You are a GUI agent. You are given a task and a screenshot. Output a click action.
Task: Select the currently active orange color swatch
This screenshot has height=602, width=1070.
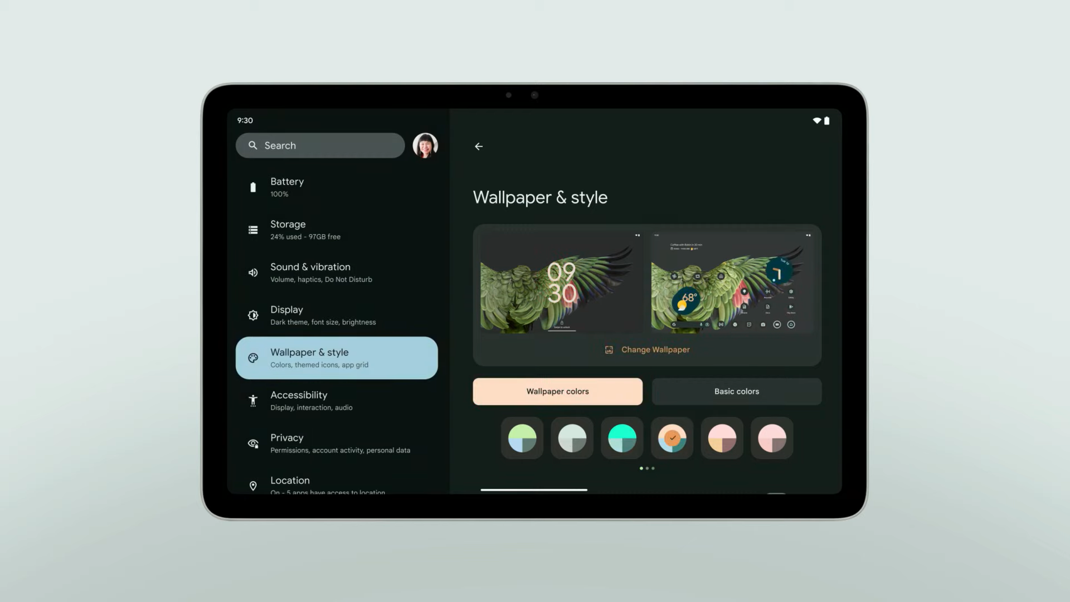point(672,438)
